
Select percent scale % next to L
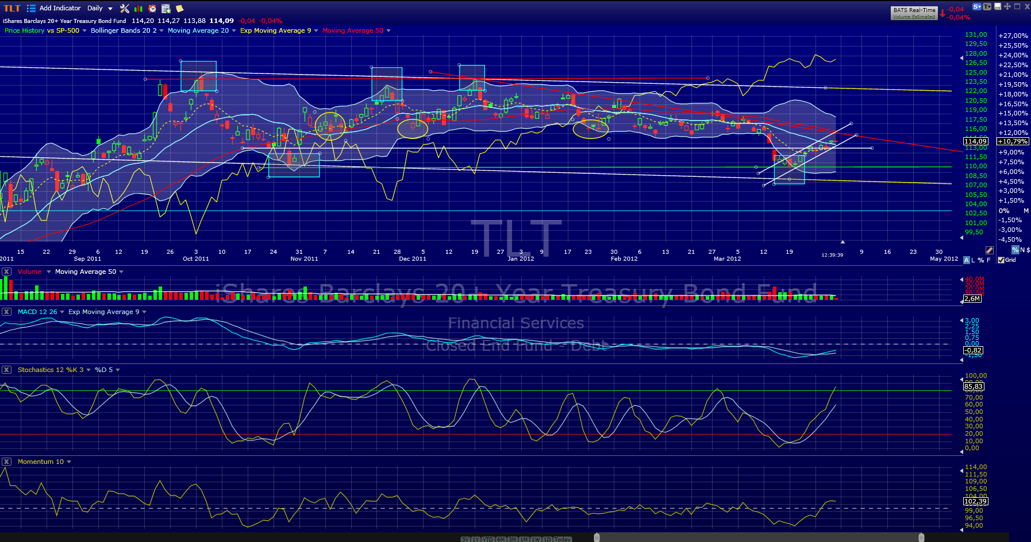click(980, 260)
